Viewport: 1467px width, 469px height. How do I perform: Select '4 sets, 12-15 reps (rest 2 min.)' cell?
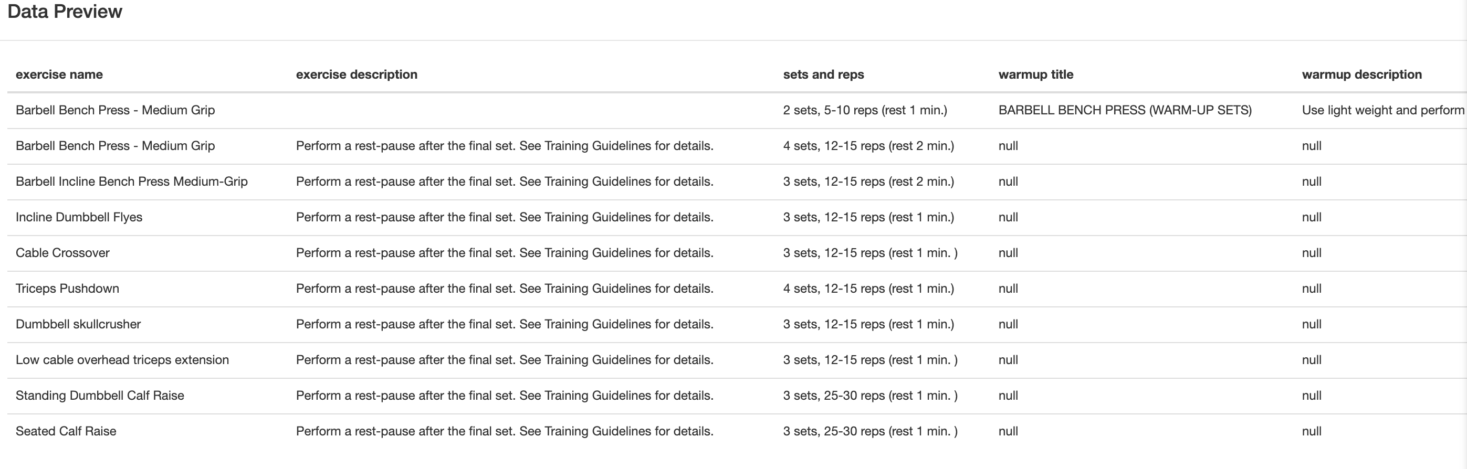tap(868, 146)
